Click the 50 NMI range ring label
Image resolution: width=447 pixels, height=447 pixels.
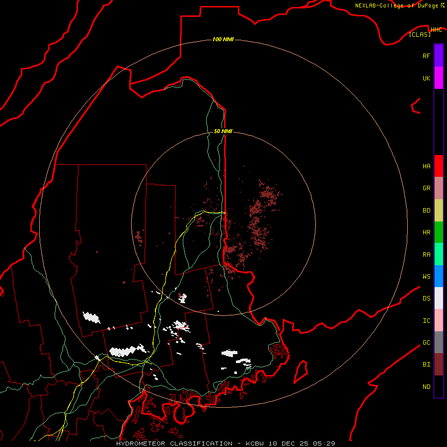point(223,131)
